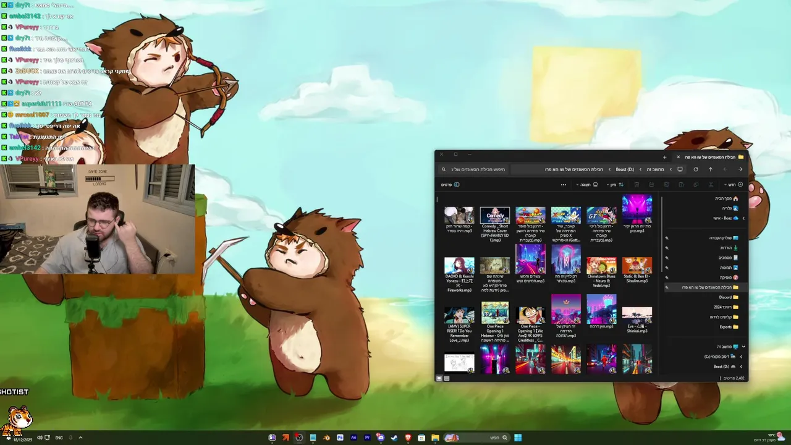Viewport: 791px width, 445px height.
Task: Collapse the This PC tree node
Action: pyautogui.click(x=743, y=347)
